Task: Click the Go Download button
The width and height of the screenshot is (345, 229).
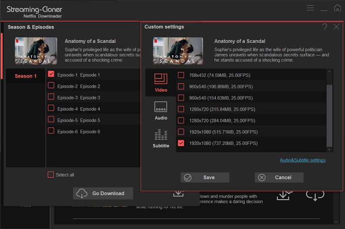Action: [103, 193]
